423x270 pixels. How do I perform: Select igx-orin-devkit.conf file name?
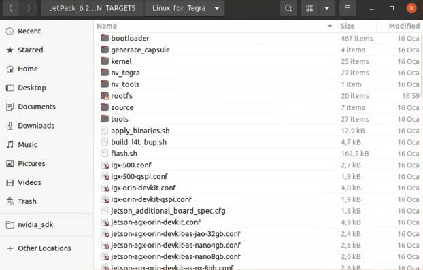click(143, 188)
